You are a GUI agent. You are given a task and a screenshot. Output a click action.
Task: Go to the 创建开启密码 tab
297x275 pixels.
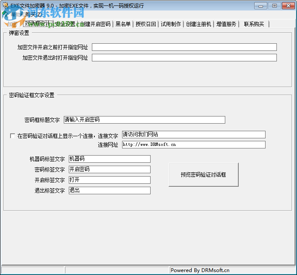pyautogui.click(x=95, y=24)
